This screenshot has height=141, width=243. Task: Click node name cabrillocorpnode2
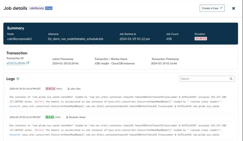point(19,39)
